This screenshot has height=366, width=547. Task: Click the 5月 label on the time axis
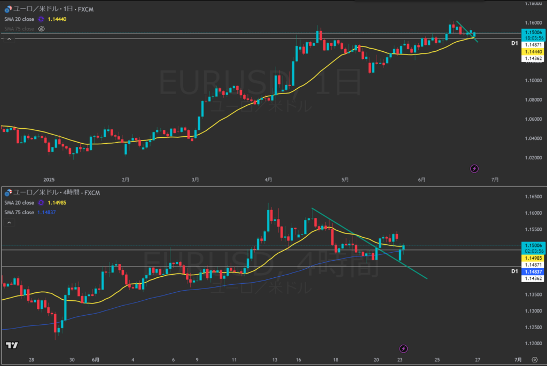[x=345, y=180]
